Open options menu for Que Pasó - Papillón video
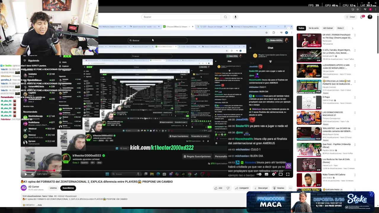 (x=355, y=145)
